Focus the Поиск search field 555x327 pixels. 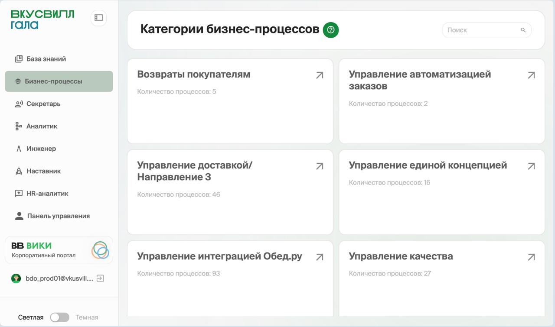[x=481, y=30]
